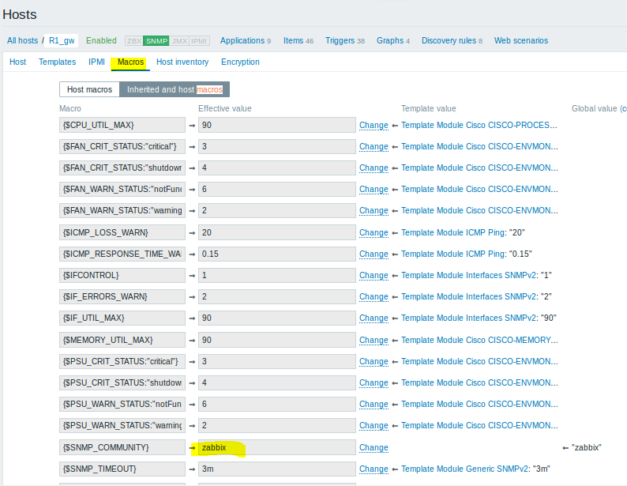Screen dimensions: 627x486
Task: Click Change for {$SNMP_COMMUNITY} macro
Action: (x=374, y=447)
